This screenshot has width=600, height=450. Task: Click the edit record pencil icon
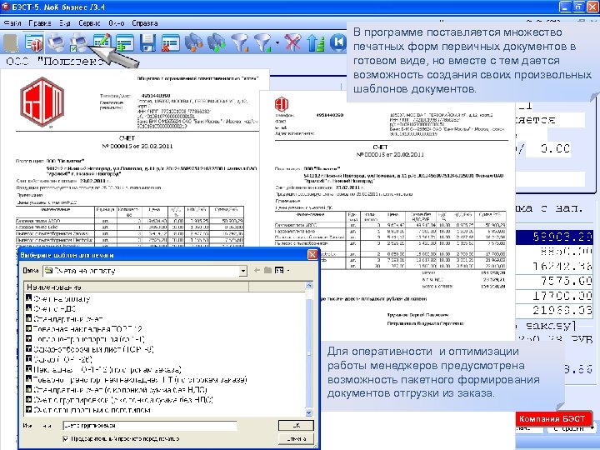tap(102, 42)
